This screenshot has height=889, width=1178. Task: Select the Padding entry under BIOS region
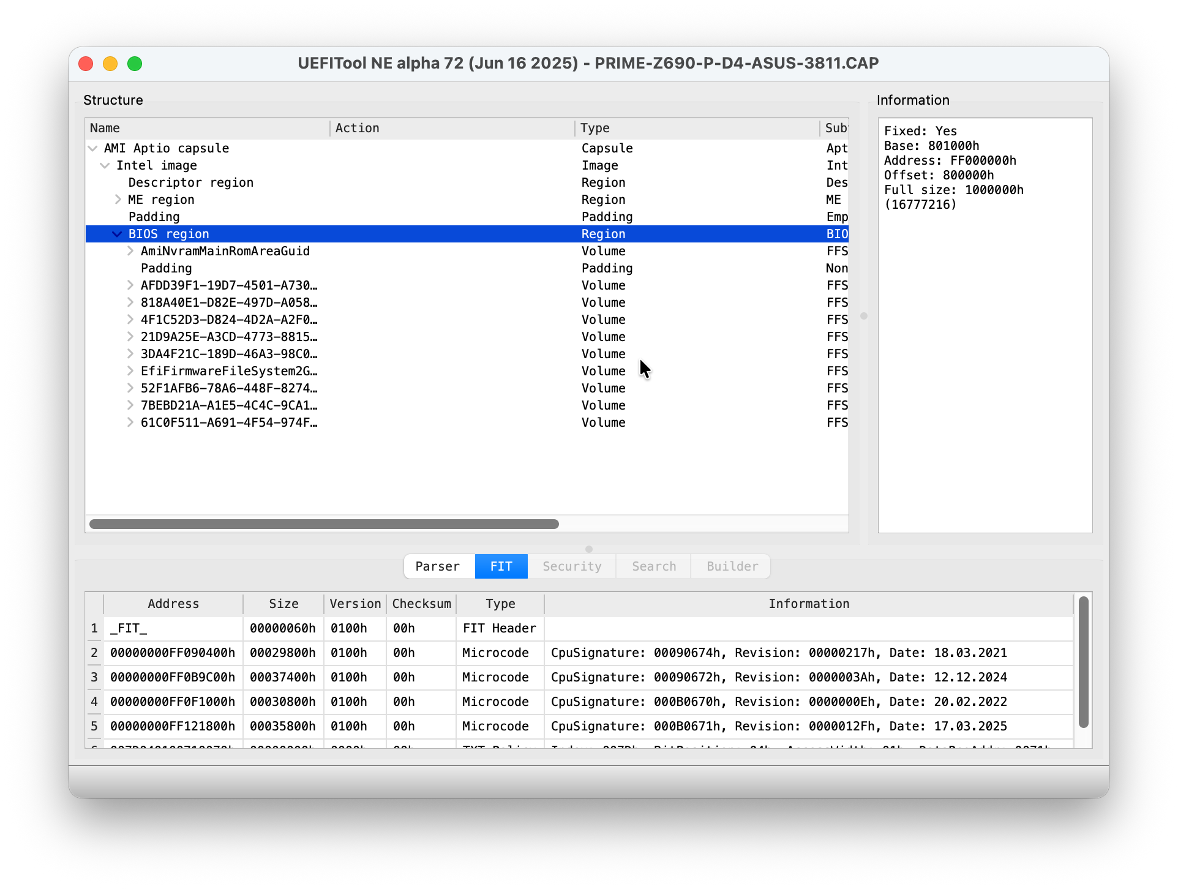tap(166, 268)
